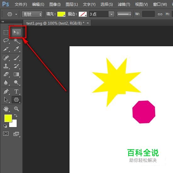The height and width of the screenshot is (173, 173).
Task: Click the W width input field
Action: pyautogui.click(x=148, y=14)
